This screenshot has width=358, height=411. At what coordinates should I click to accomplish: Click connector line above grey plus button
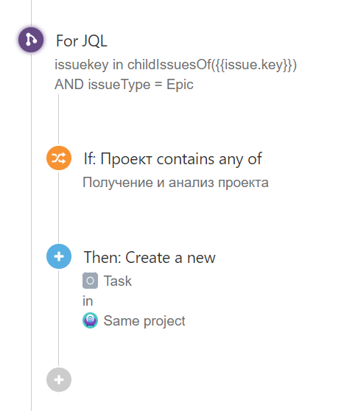click(58, 318)
